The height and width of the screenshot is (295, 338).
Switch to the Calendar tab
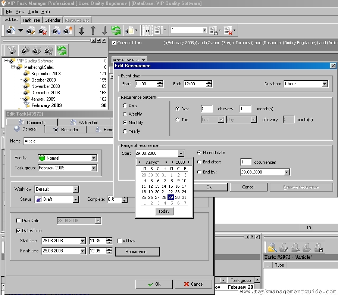[x=52, y=20]
